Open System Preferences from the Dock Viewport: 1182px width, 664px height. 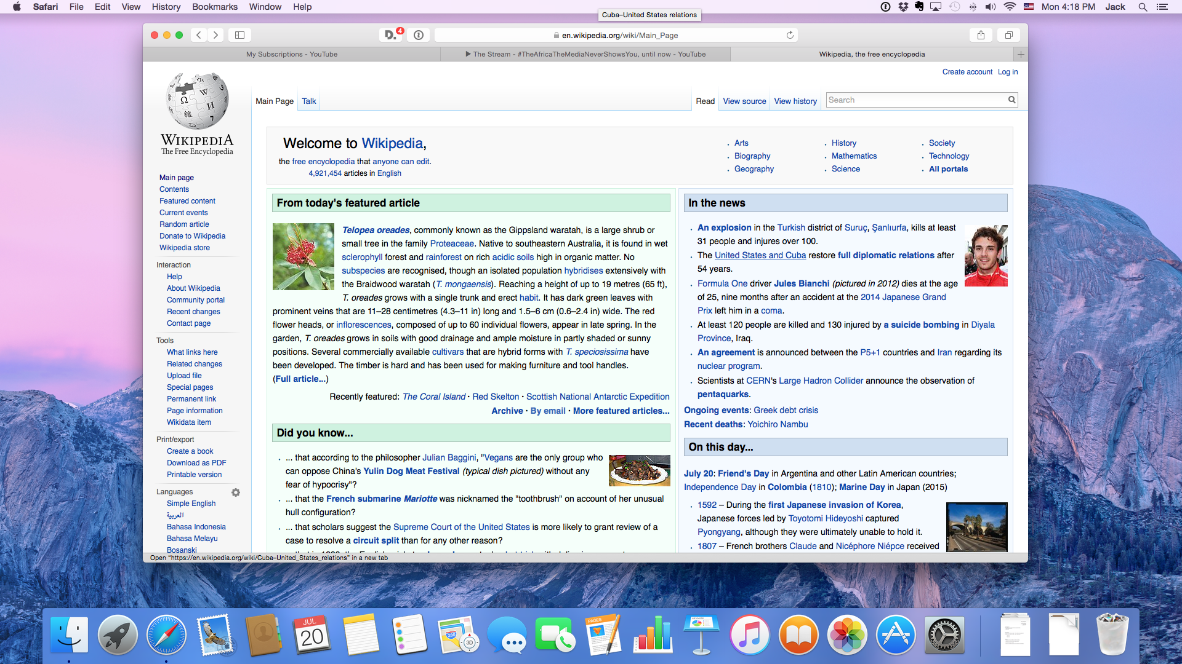944,634
